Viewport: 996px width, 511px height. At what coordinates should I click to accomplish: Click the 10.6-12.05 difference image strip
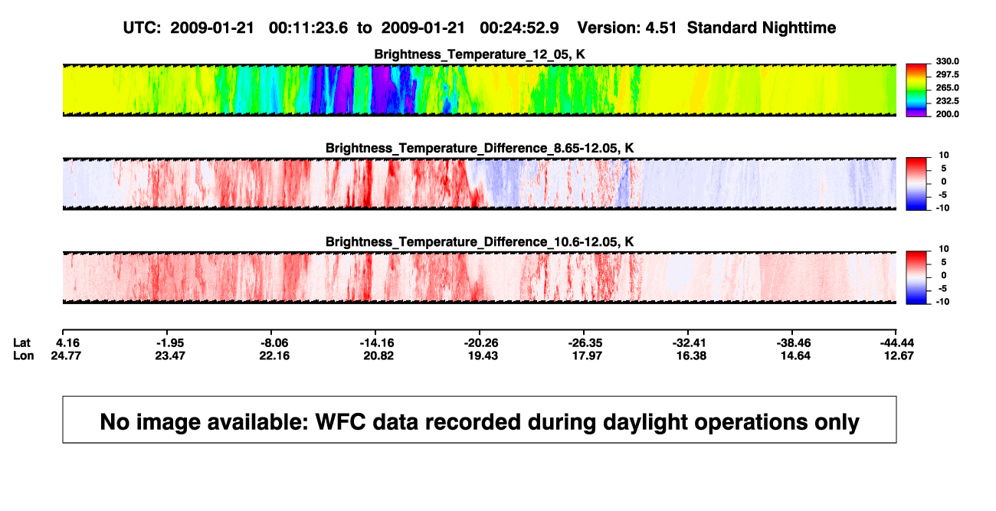pyautogui.click(x=480, y=277)
